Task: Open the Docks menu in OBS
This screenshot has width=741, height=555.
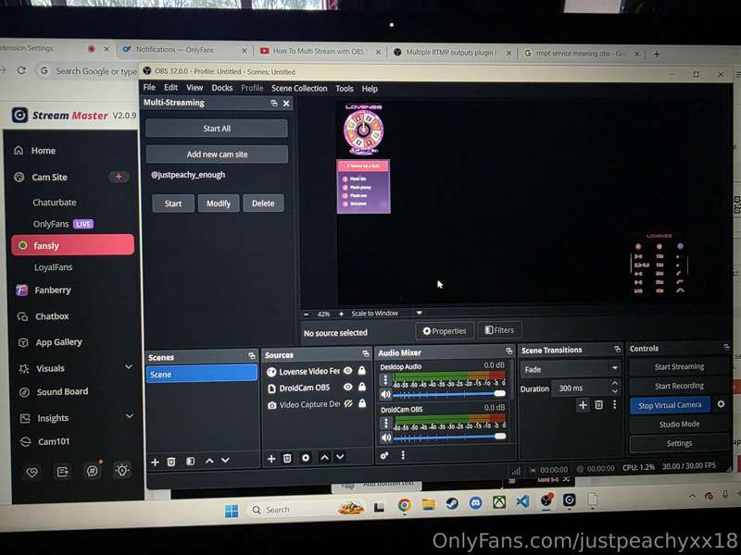Action: click(x=221, y=89)
